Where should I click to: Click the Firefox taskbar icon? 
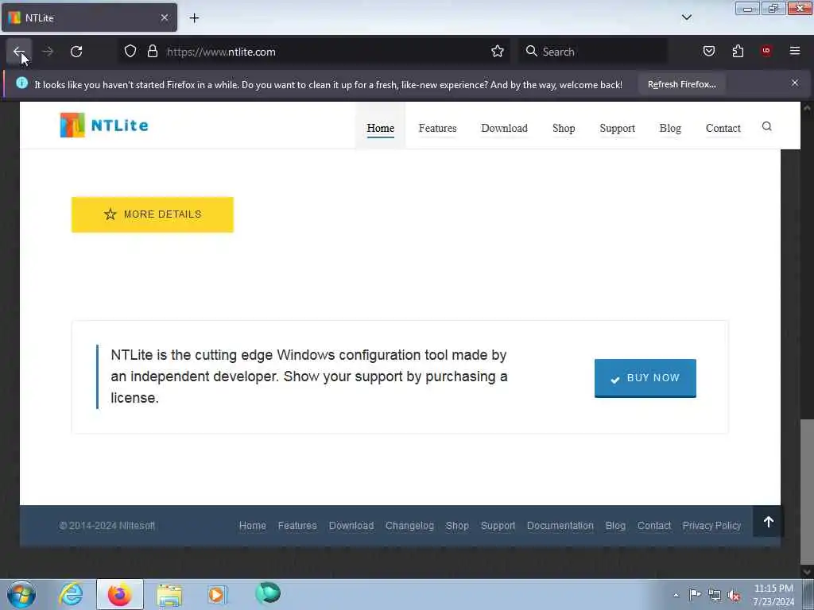pyautogui.click(x=119, y=594)
